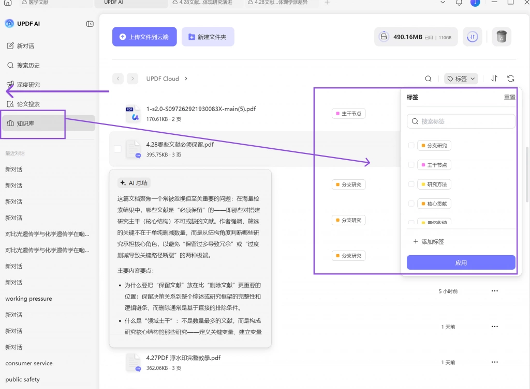Open more options for 4.27PDF 浮水印完整教學.pdf
This screenshot has width=530, height=389.
(494, 362)
